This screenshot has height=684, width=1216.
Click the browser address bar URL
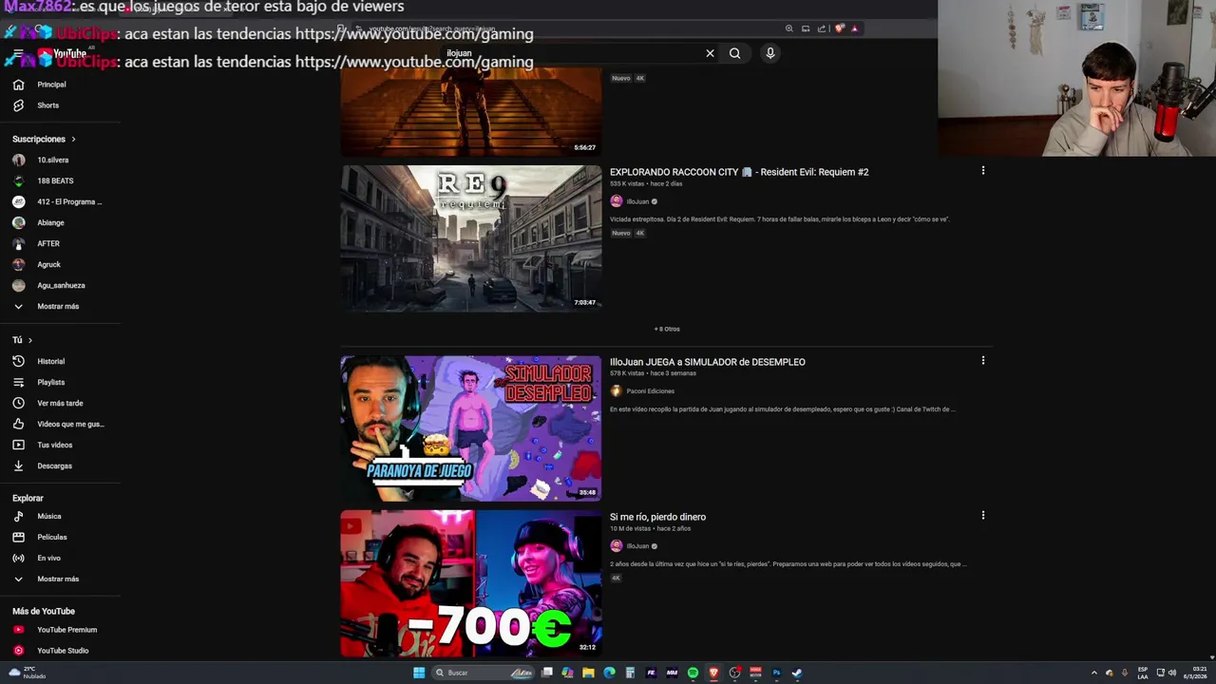[x=432, y=28]
